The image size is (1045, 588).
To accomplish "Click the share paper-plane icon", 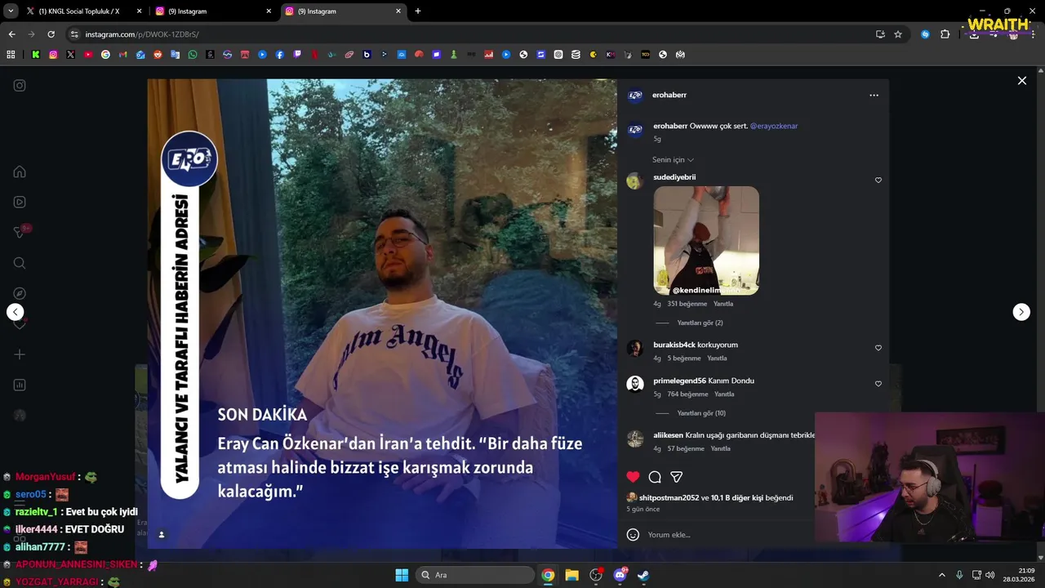I will pos(677,477).
